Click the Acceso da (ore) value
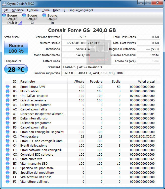Image resolution: width=165 pixels, height=189 pixels. click(x=149, y=61)
